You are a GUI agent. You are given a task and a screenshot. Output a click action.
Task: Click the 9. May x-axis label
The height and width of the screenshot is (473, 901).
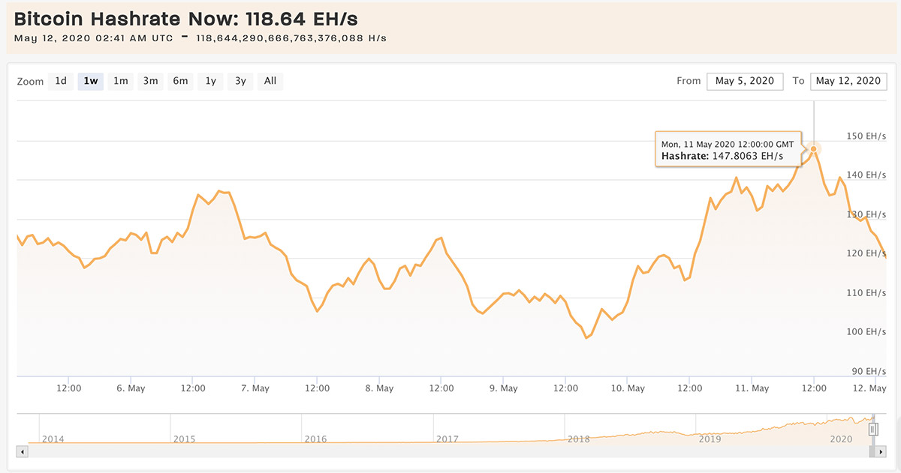[503, 388]
